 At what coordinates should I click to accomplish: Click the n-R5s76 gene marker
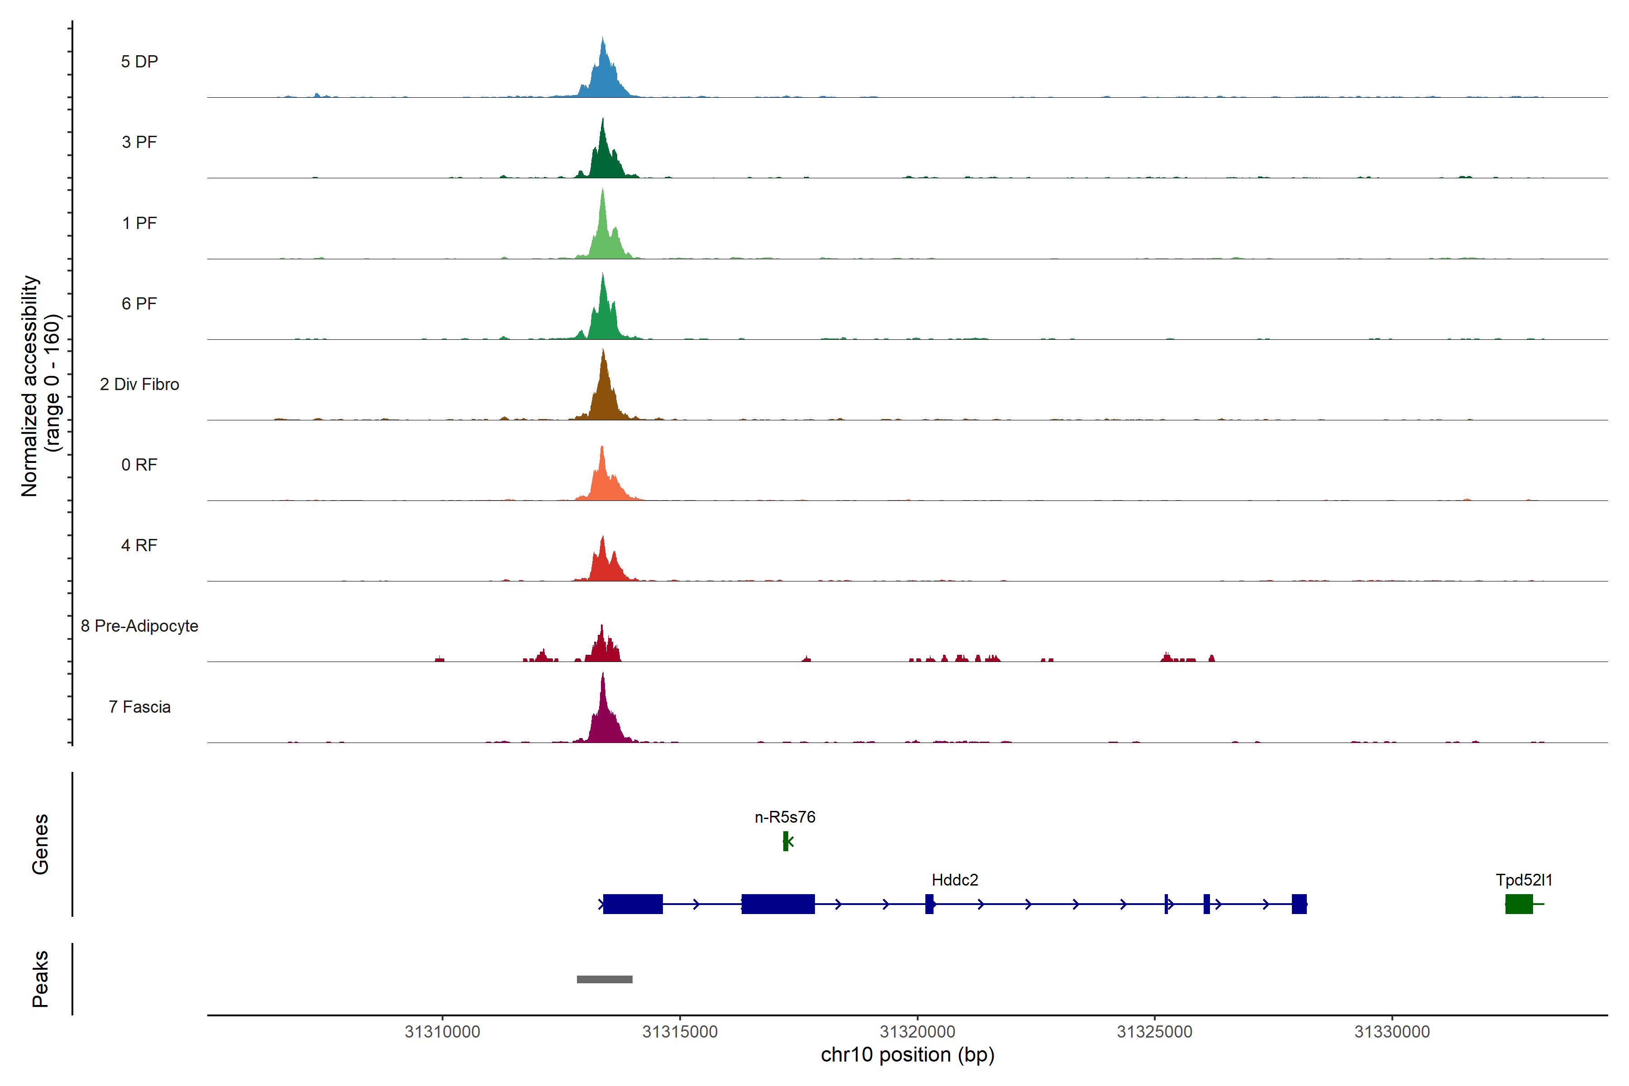pyautogui.click(x=786, y=841)
